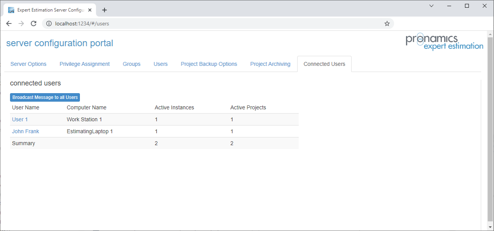494x231 pixels.
Task: Click the site information icon
Action: (x=49, y=23)
